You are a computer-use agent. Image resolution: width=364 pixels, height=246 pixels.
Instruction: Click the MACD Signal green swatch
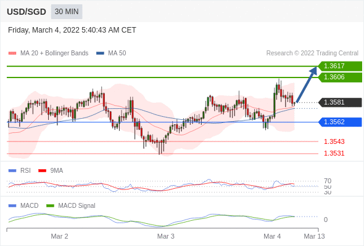[50, 206]
